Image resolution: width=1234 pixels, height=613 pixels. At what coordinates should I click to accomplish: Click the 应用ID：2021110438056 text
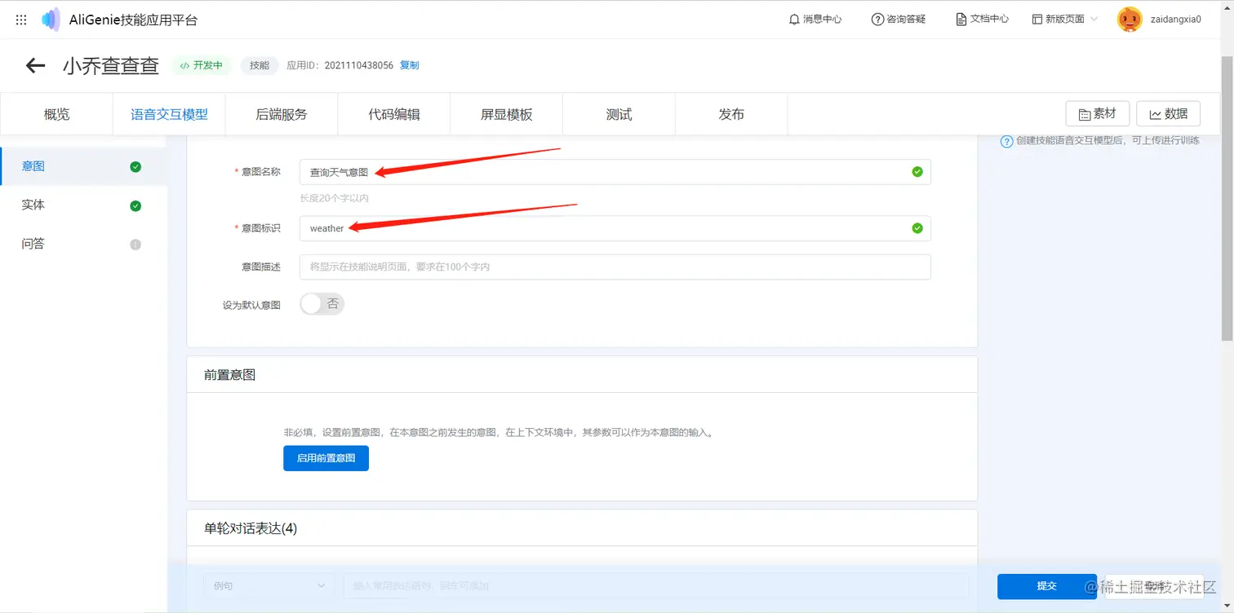tap(340, 65)
